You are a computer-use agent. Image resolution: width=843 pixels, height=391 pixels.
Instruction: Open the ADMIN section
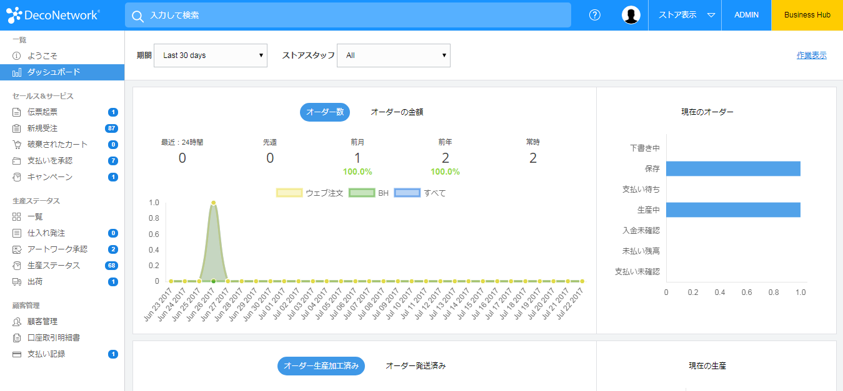coord(746,15)
